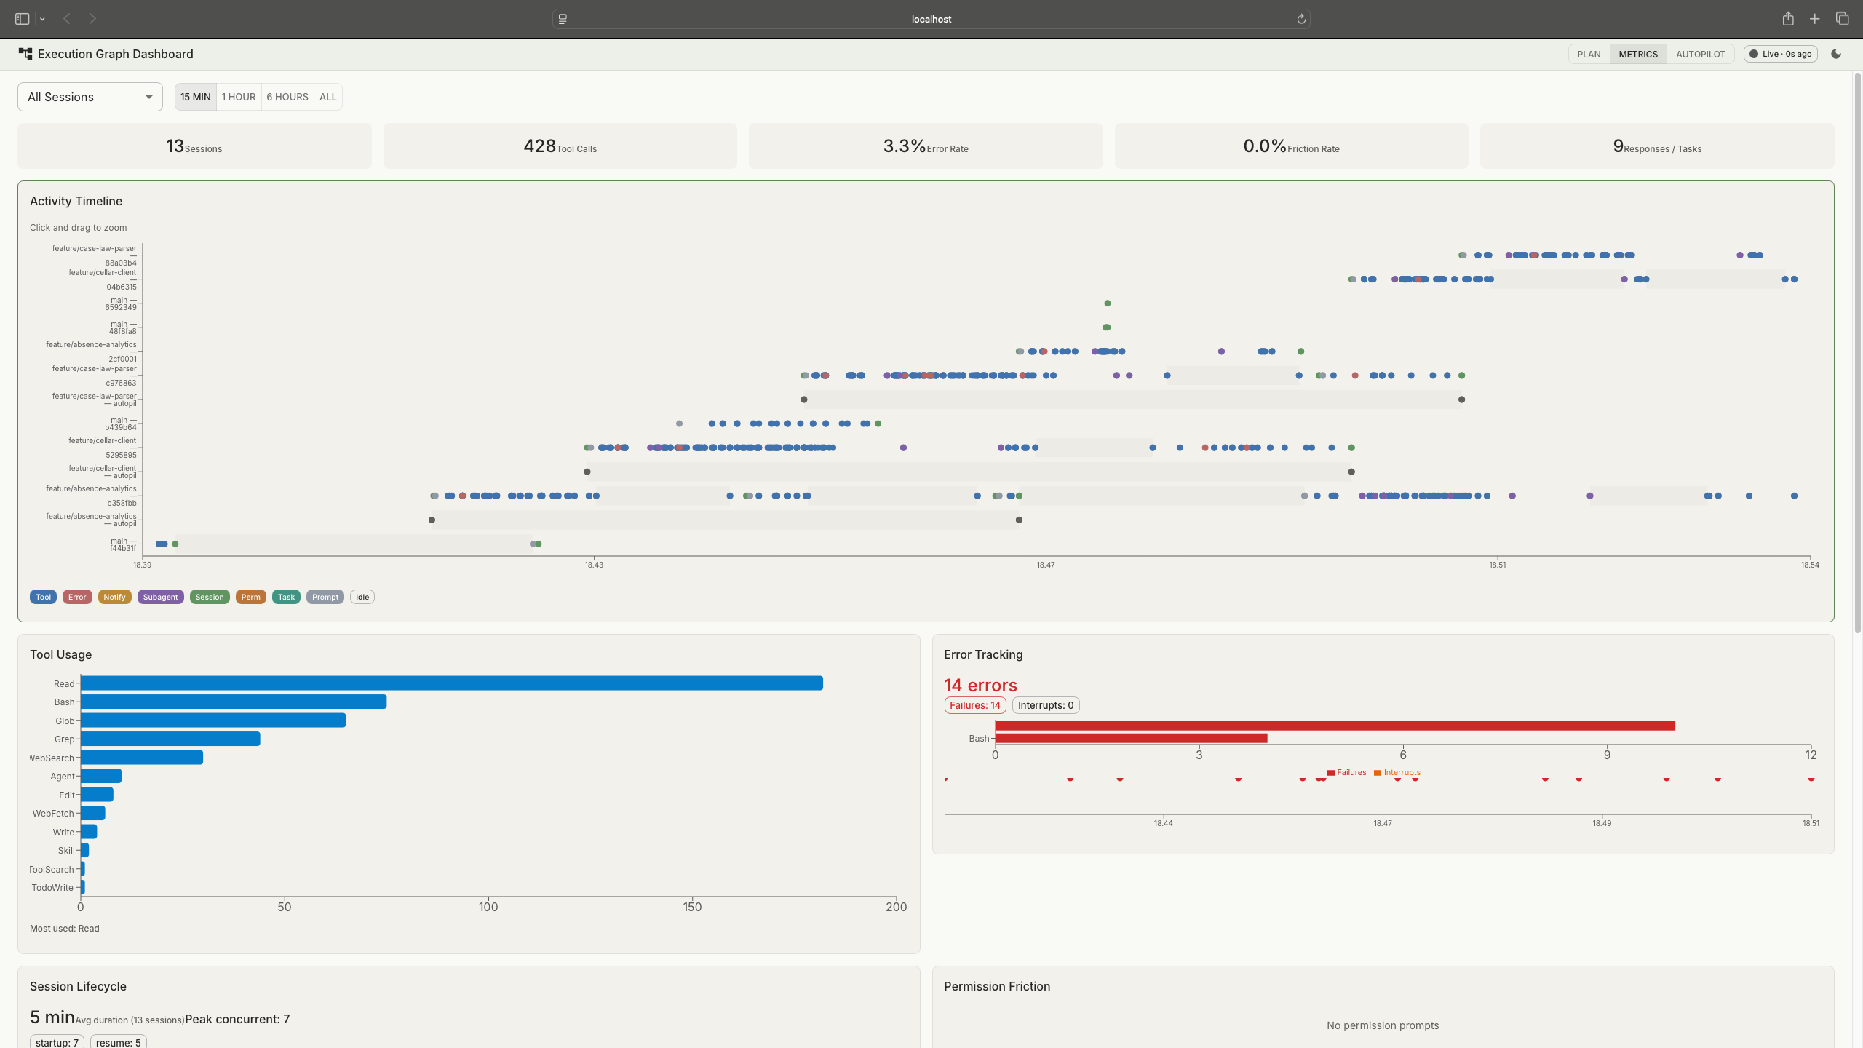Toggle the Idle legend filter
This screenshot has width=1863, height=1048.
[362, 597]
